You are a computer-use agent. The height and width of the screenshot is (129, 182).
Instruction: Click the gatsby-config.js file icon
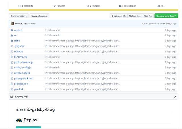click(12, 68)
